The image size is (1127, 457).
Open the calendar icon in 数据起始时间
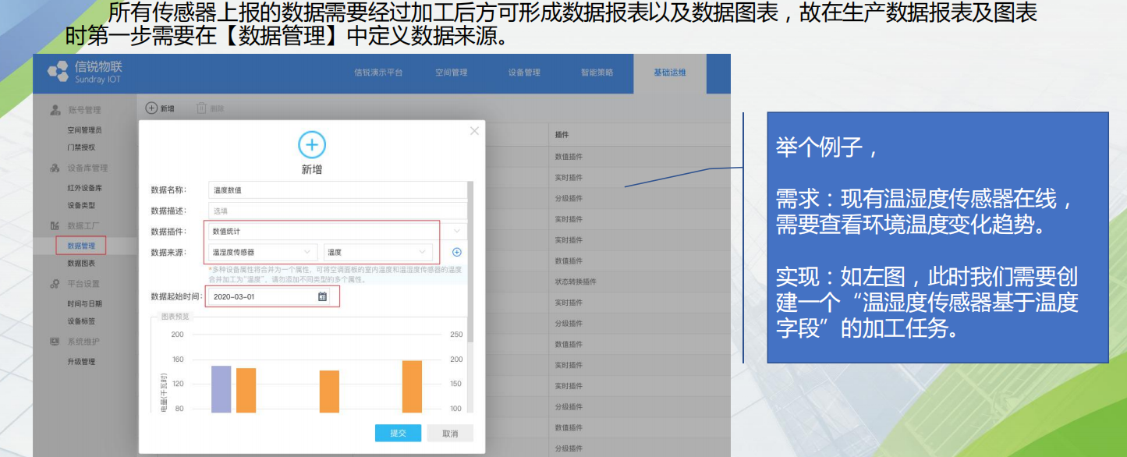pos(322,296)
